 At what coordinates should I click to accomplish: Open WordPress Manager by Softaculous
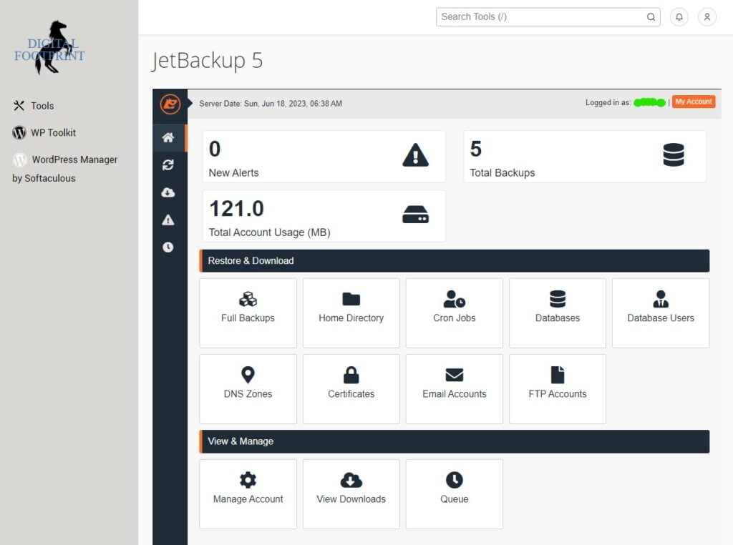coord(65,169)
